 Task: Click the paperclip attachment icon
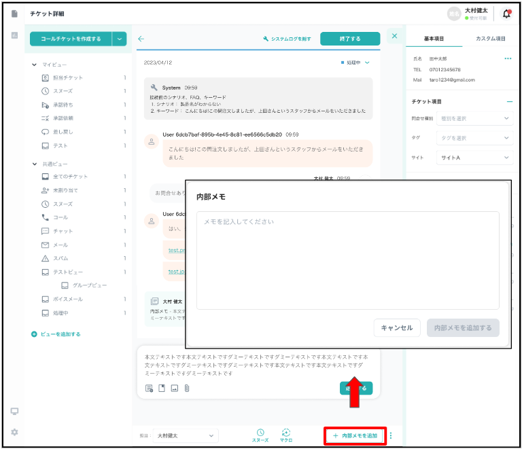point(186,389)
